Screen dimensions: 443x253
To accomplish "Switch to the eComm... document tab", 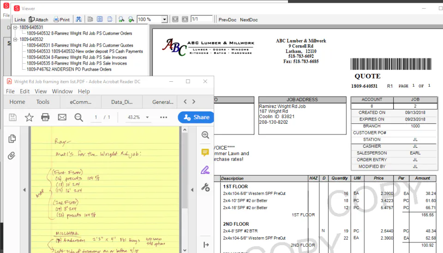I will [80, 102].
